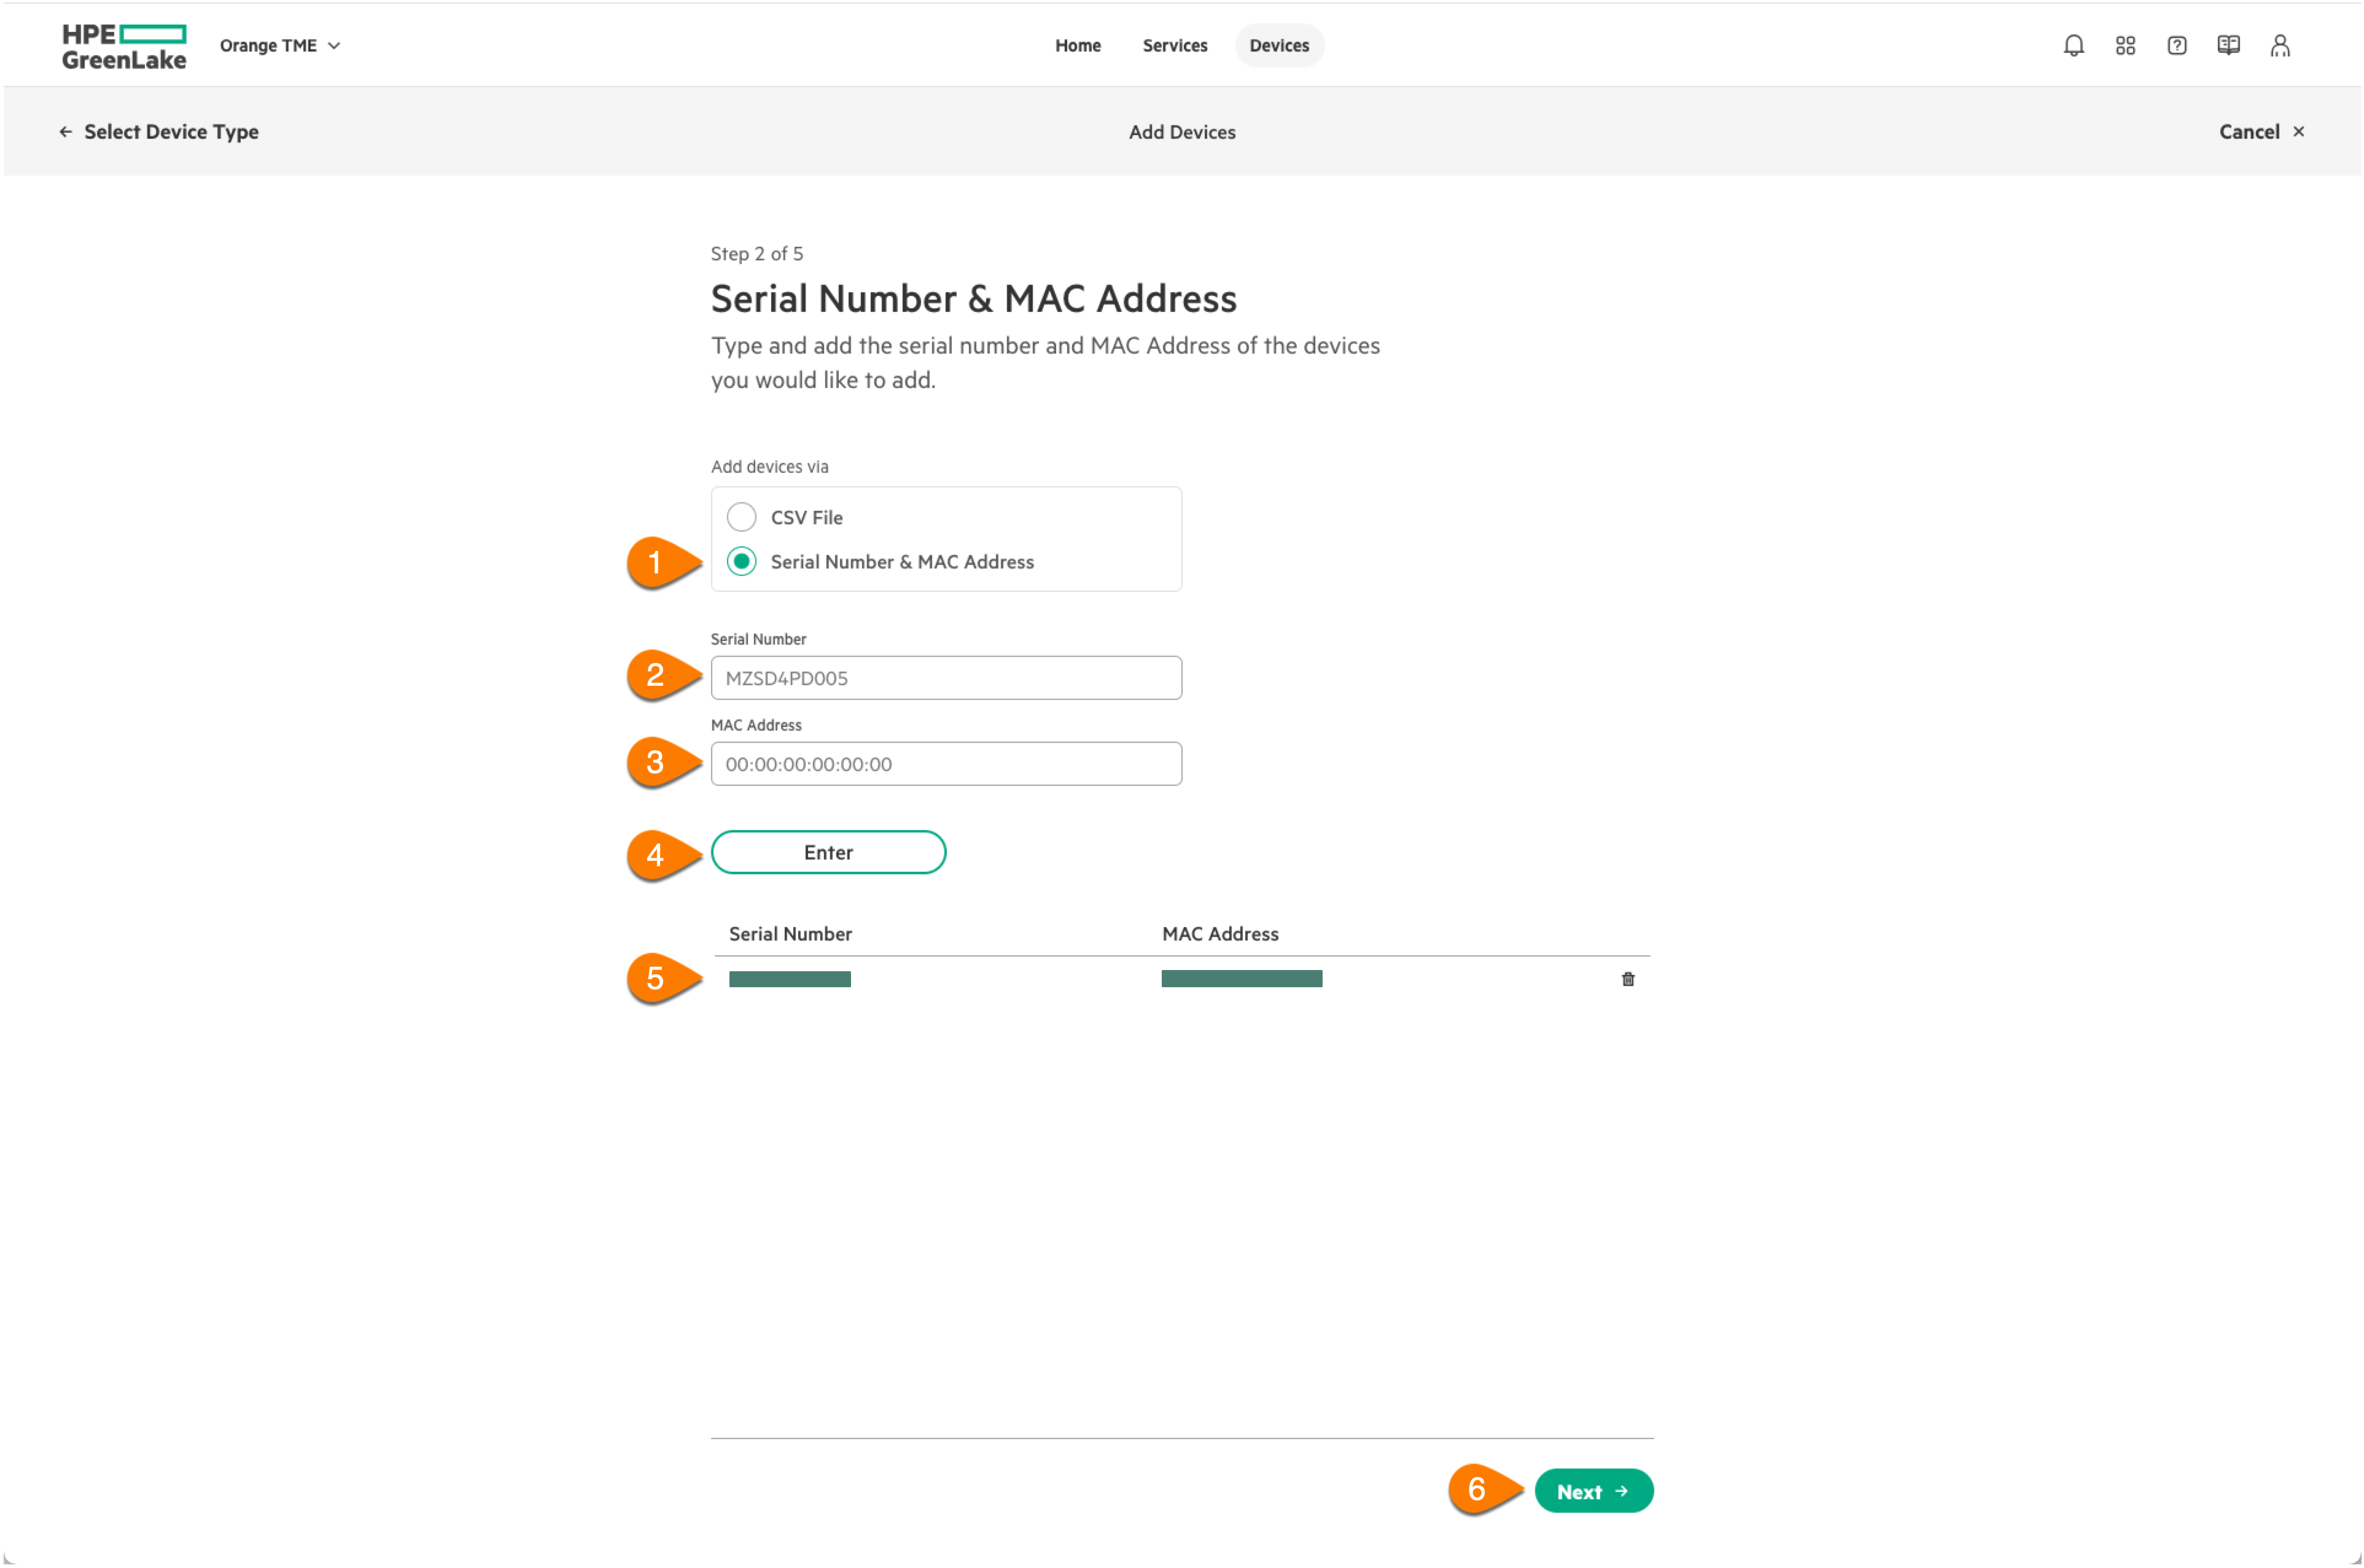Click the redacted serial number cell
The width and height of the screenshot is (2364, 1568).
point(789,979)
